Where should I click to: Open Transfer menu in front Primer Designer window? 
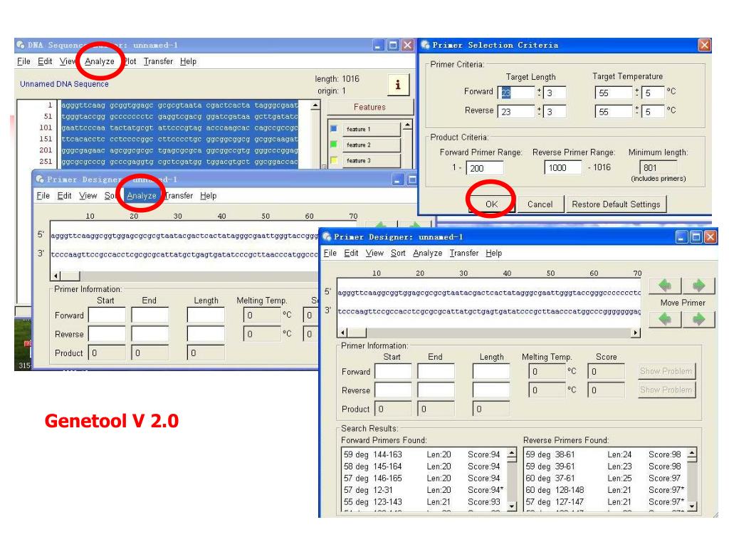(x=464, y=253)
